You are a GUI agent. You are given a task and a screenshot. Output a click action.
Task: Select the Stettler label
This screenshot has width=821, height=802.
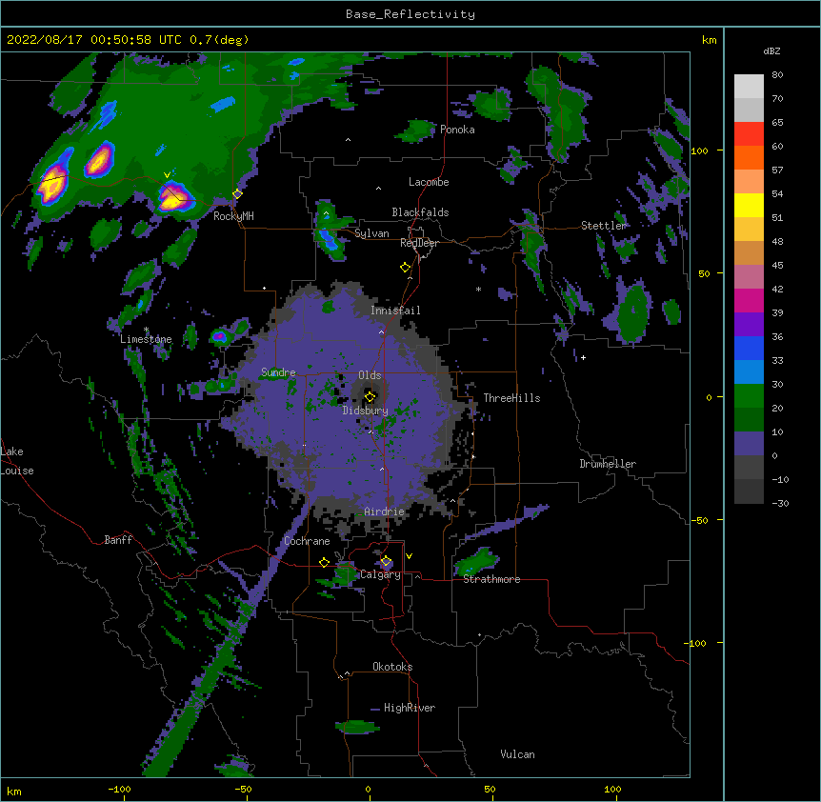pyautogui.click(x=603, y=226)
